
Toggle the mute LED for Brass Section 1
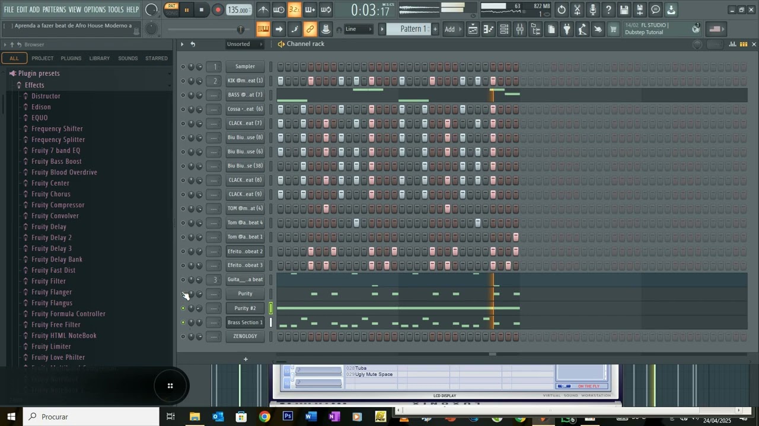click(x=183, y=322)
